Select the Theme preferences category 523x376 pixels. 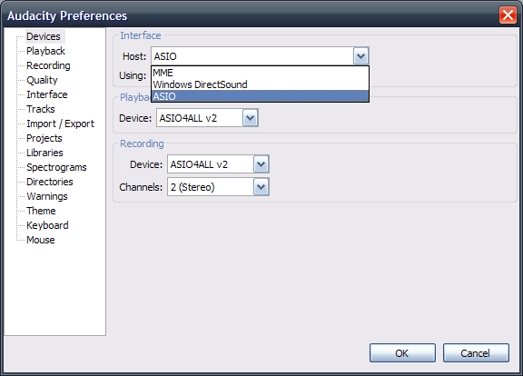[x=41, y=211]
